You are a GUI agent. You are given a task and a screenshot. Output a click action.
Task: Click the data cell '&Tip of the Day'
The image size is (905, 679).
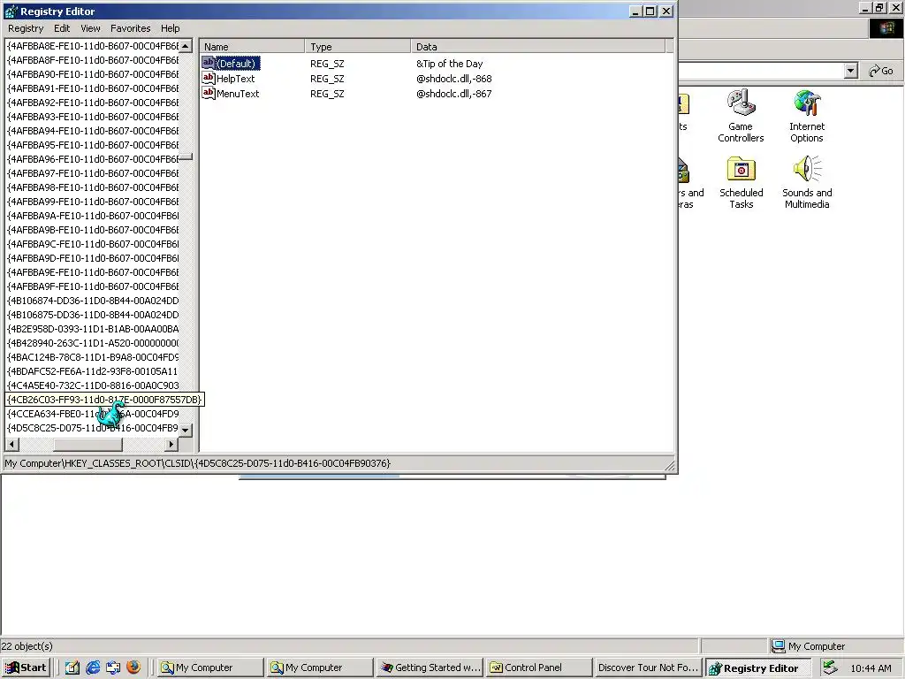(x=450, y=64)
